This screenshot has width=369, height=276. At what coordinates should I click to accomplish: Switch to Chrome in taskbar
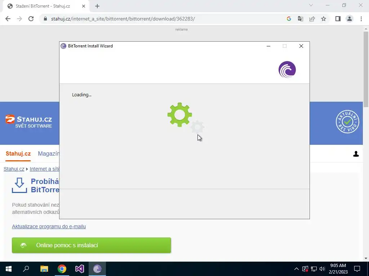tap(62, 269)
